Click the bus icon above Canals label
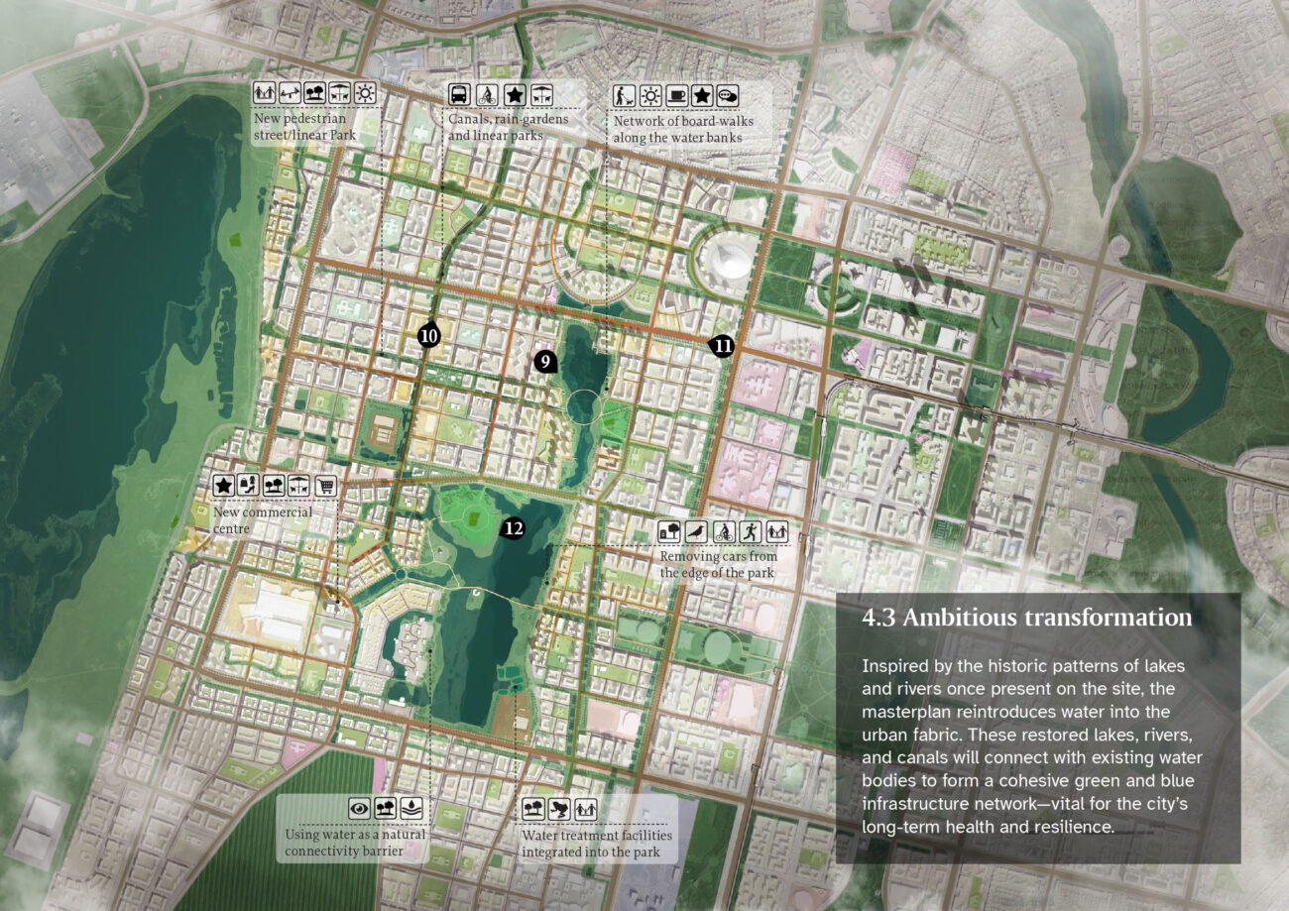 click(x=461, y=95)
